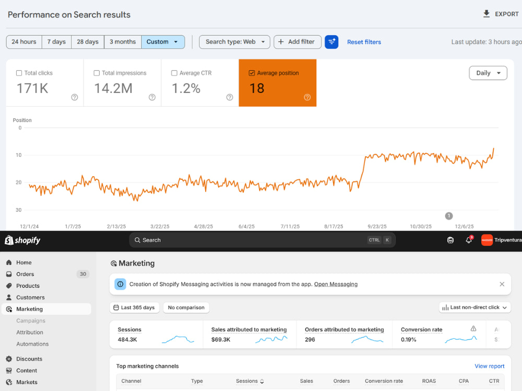The height and width of the screenshot is (391, 522).
Task: Click the ROAS column header
Action: pos(429,381)
